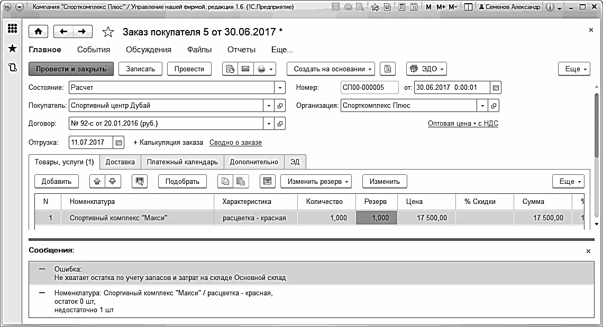Go to the home page button
The image size is (603, 327).
(39, 32)
